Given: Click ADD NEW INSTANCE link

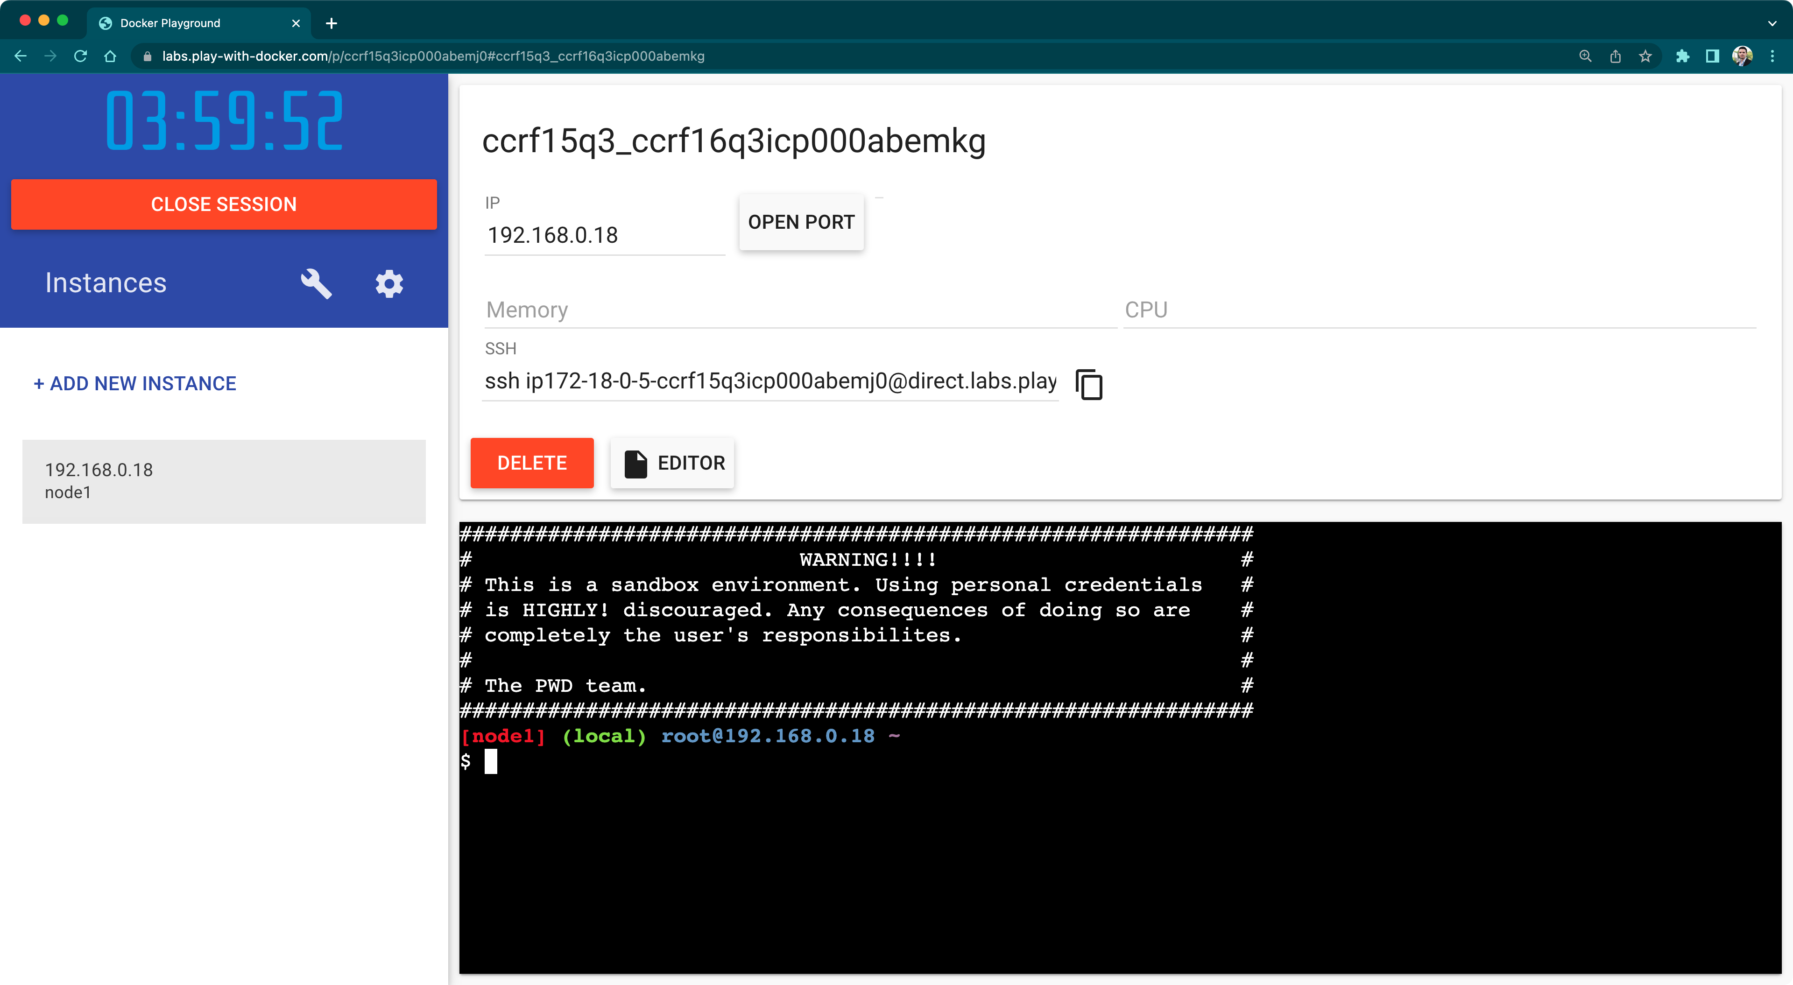Looking at the screenshot, I should point(135,384).
